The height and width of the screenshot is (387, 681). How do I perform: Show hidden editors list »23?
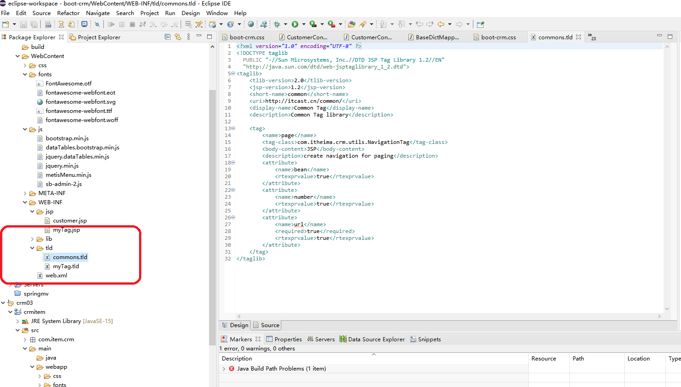(592, 37)
